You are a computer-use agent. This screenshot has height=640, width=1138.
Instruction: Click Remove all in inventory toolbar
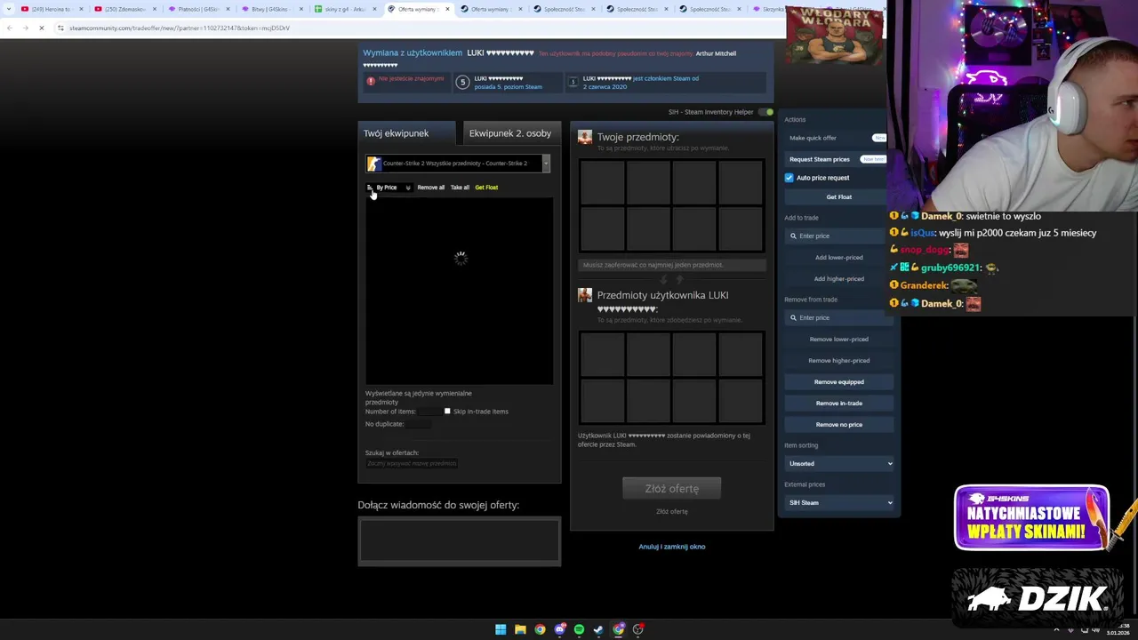click(430, 188)
